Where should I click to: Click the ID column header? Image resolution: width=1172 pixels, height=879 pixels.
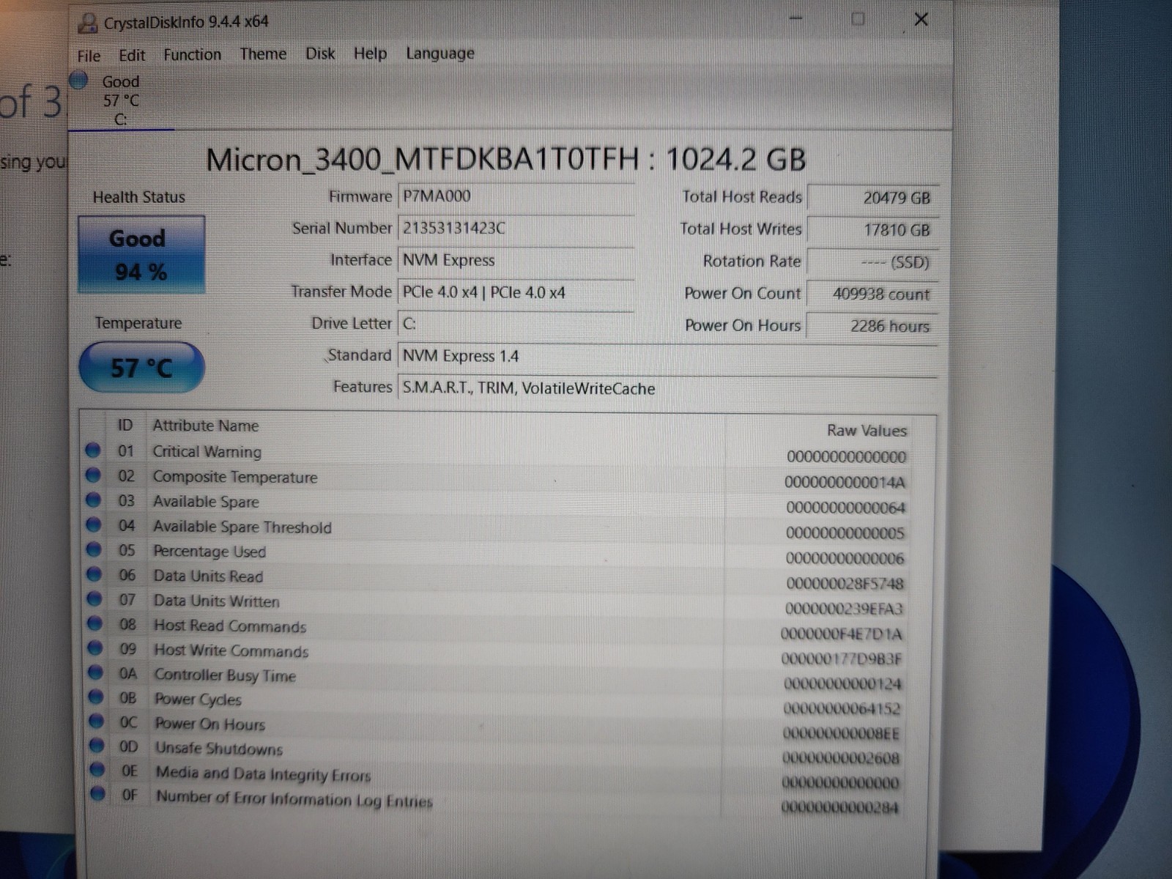click(x=125, y=426)
